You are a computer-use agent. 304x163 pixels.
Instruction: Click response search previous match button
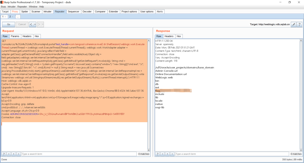[x=162, y=154]
